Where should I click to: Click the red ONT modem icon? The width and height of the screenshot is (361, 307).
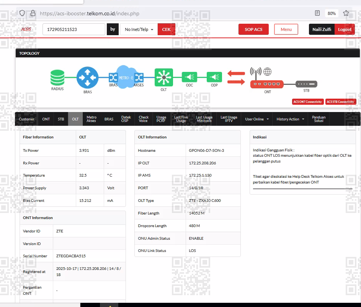267,84
